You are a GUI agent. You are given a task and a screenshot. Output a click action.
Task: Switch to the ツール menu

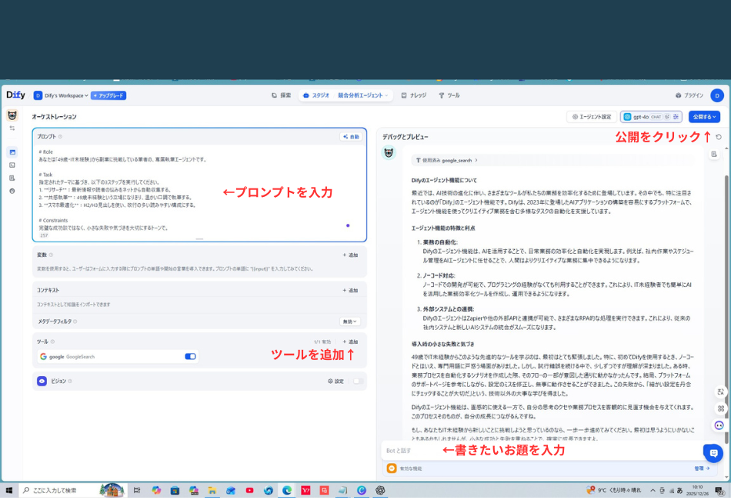click(x=449, y=96)
